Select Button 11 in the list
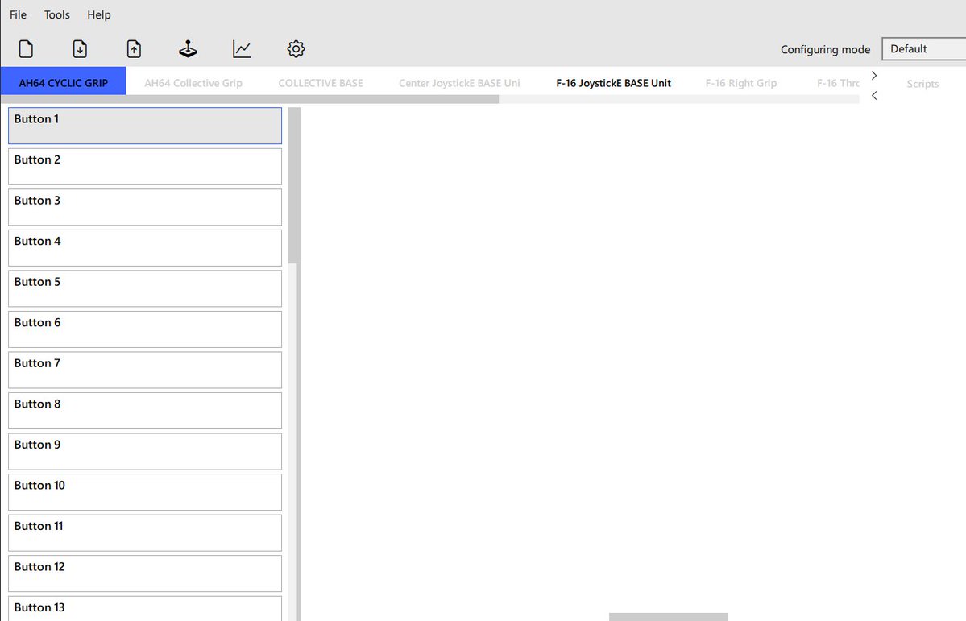 pos(145,532)
